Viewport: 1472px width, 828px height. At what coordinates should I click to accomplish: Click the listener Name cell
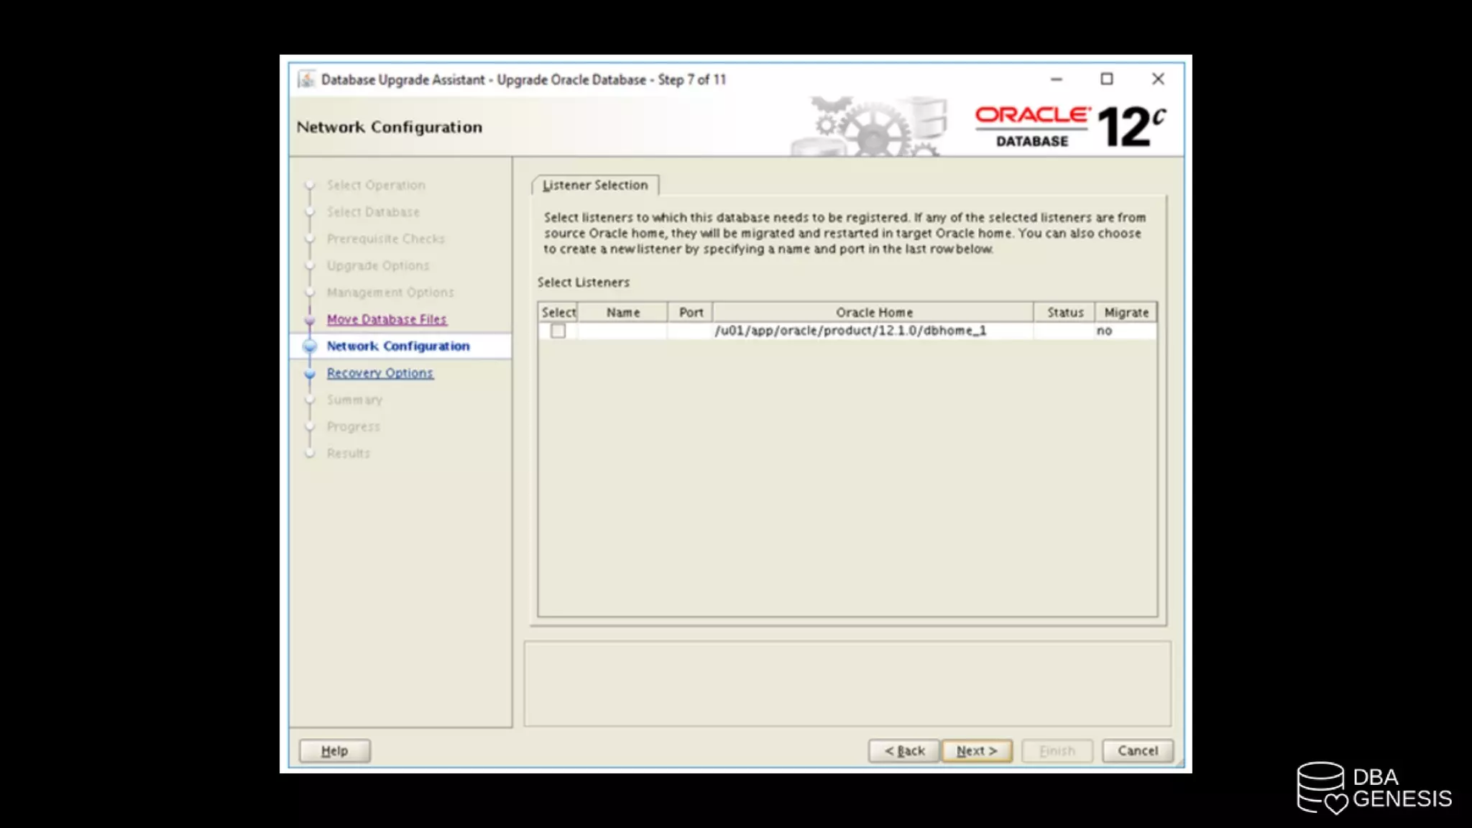[x=622, y=331]
